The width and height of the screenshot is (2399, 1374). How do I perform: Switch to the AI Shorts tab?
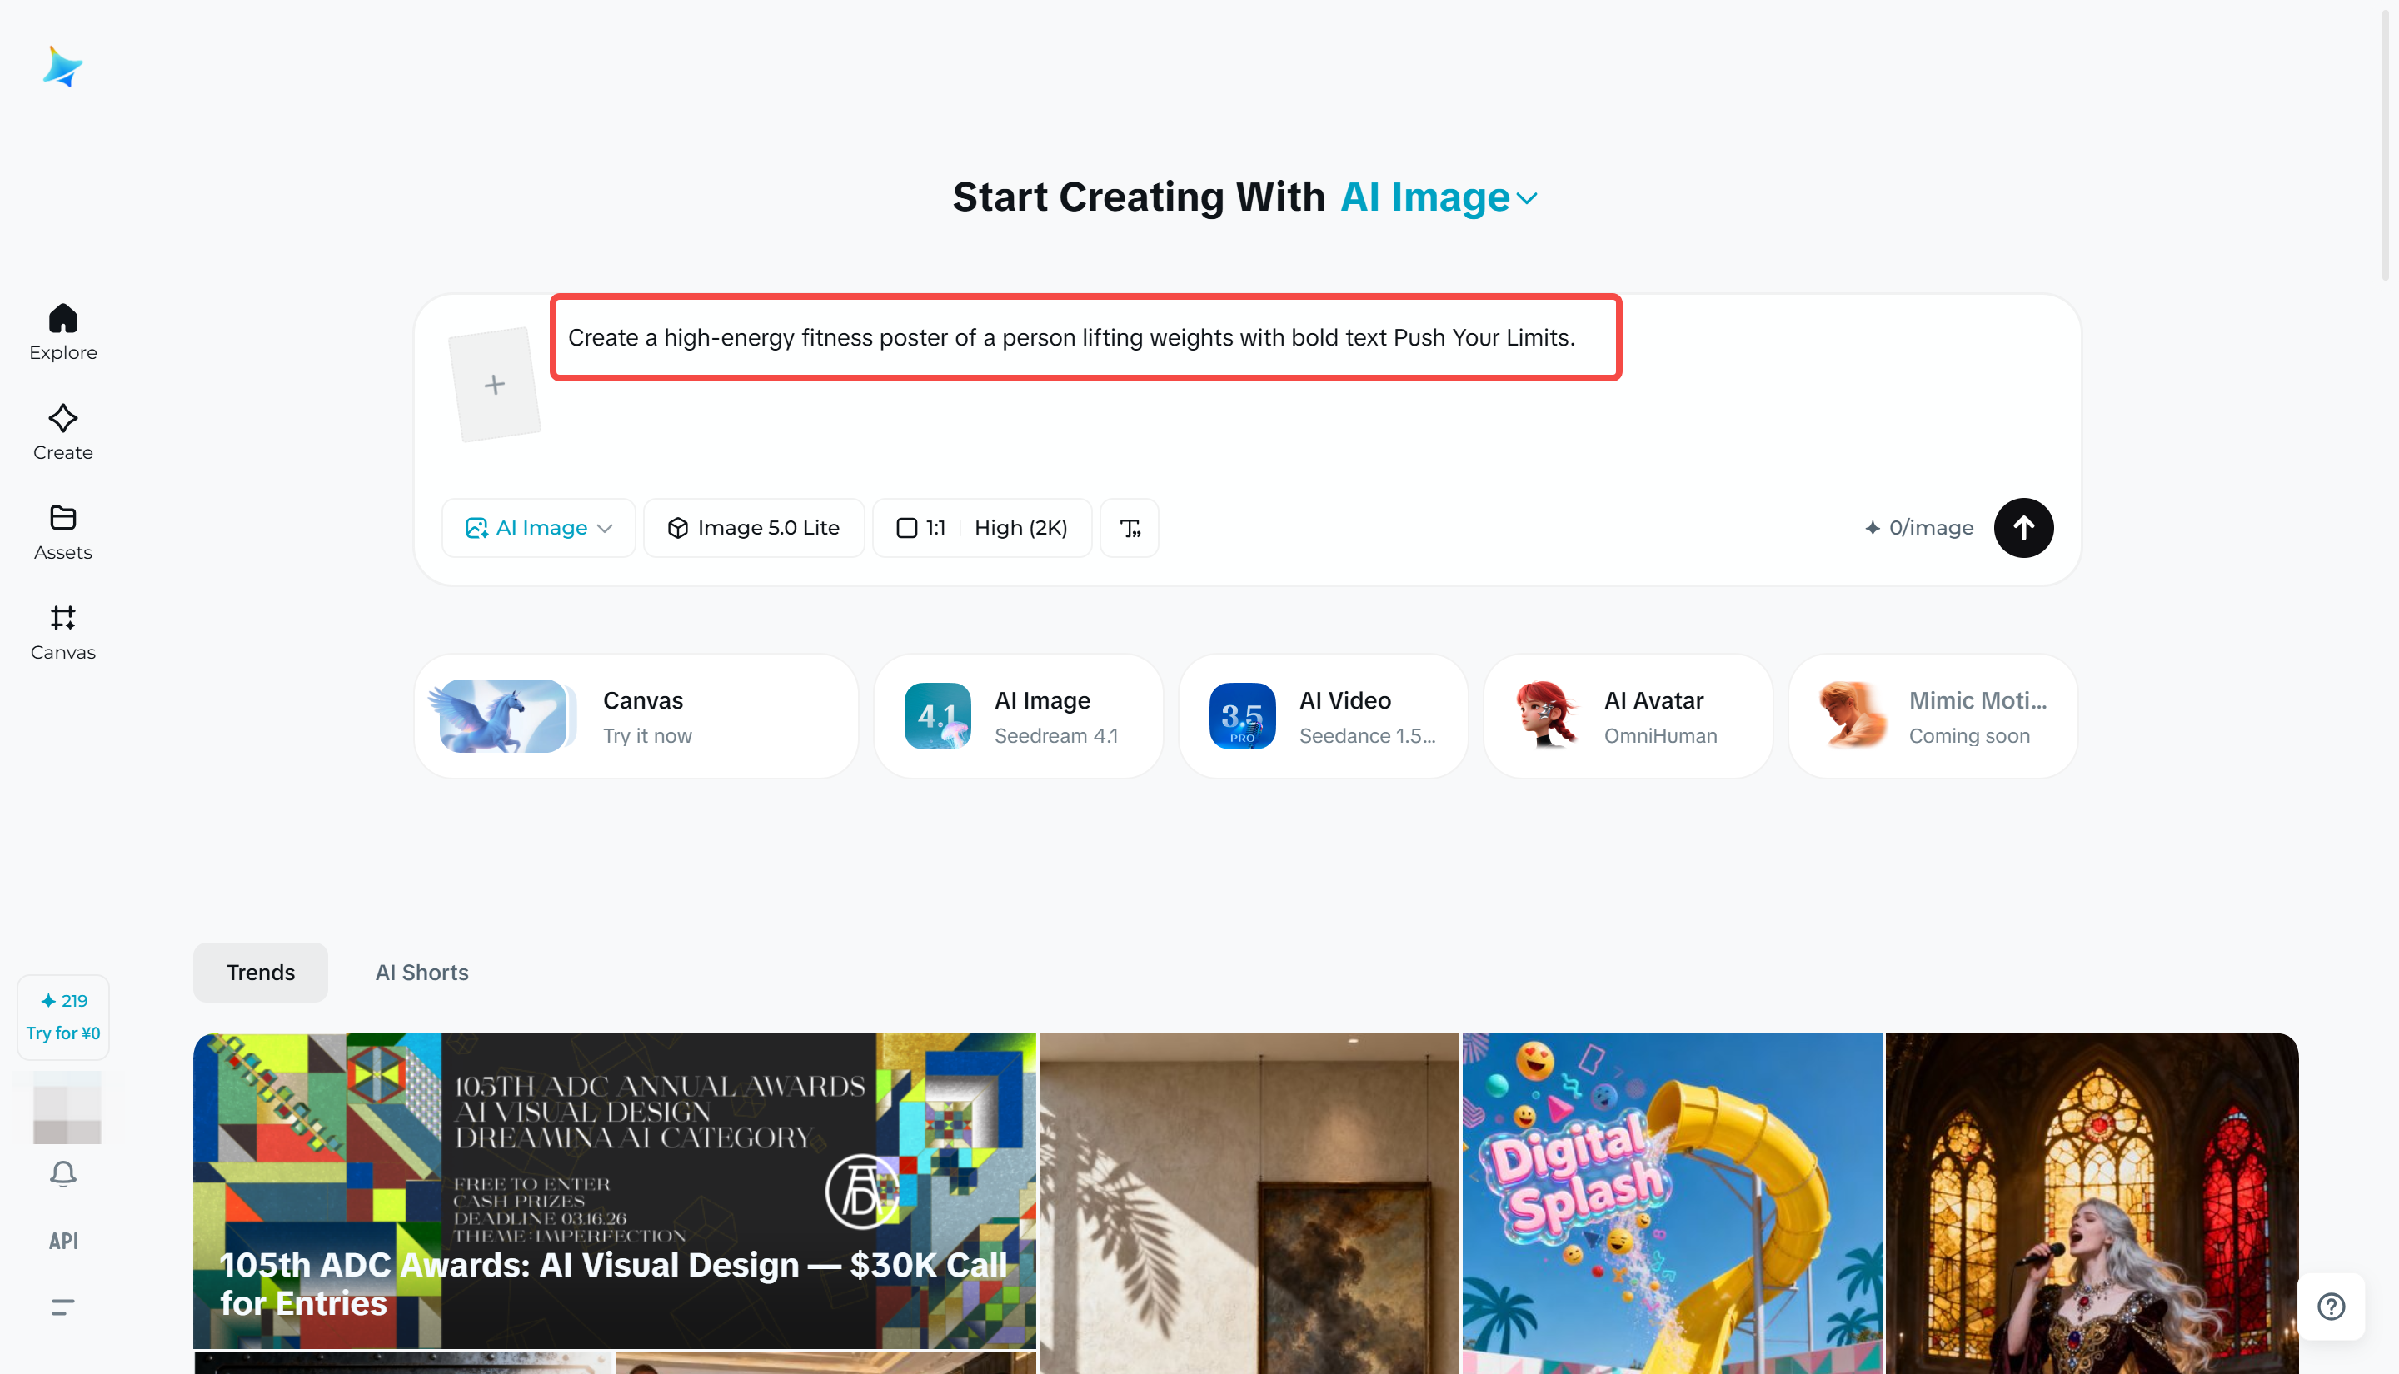421,972
